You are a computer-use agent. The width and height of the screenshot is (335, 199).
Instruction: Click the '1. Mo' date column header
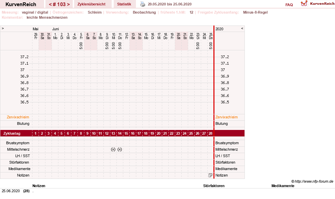55,36
